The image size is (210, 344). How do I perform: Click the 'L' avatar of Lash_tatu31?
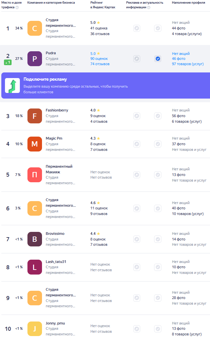tap(35, 267)
